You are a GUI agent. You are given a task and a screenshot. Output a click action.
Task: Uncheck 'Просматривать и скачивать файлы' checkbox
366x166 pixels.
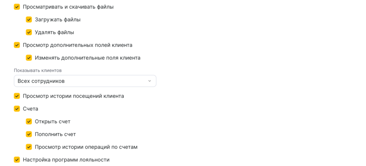(x=17, y=7)
